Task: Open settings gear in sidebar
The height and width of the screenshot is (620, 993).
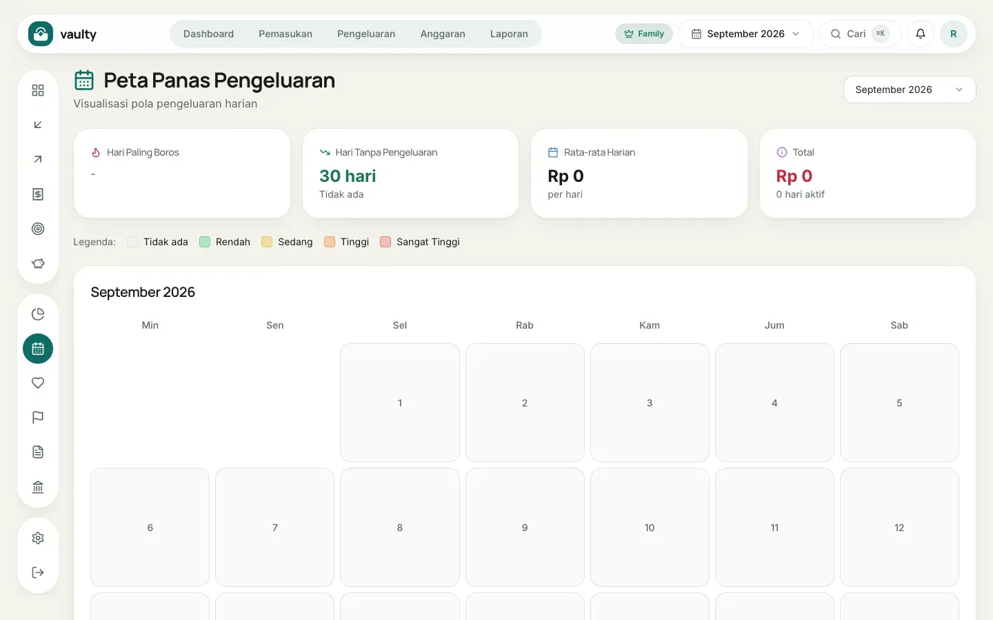Action: coord(38,538)
